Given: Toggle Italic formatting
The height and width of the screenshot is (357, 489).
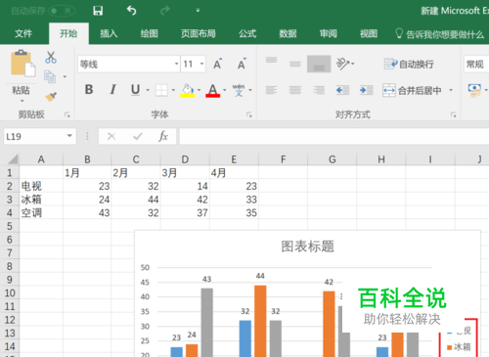Looking at the screenshot, I should tap(112, 90).
